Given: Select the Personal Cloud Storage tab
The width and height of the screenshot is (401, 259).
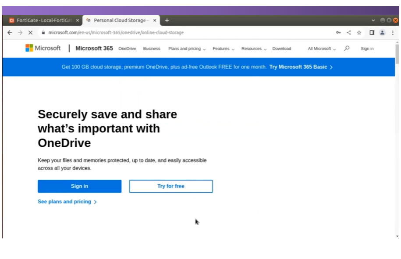Looking at the screenshot, I should pyautogui.click(x=121, y=21).
